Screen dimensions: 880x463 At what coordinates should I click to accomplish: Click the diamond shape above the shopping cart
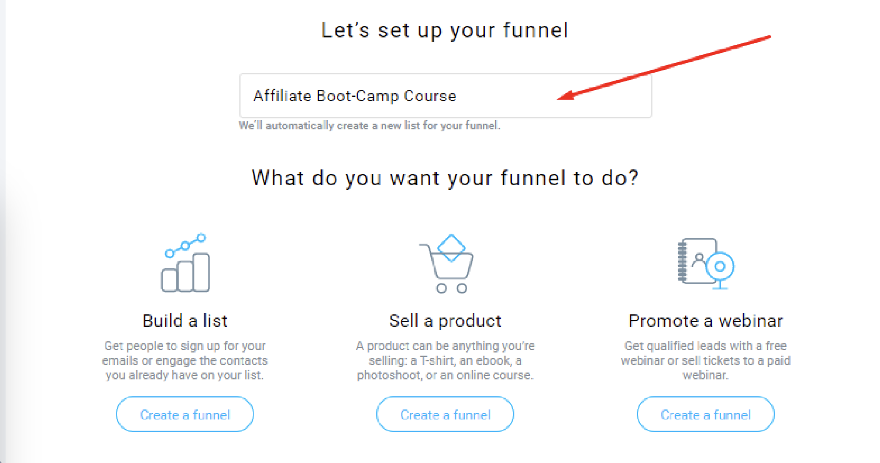point(451,248)
